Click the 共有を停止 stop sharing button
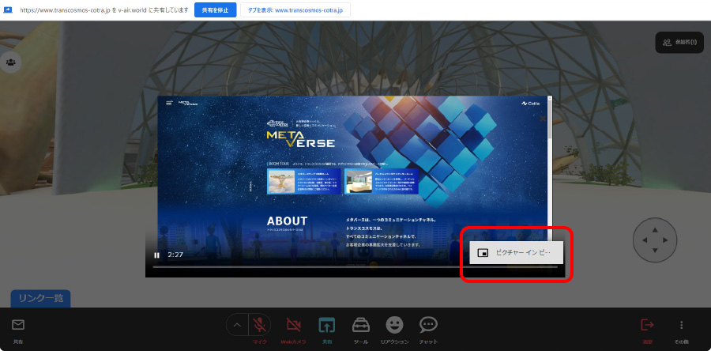Screen dimensions: 711x351 pyautogui.click(x=216, y=10)
